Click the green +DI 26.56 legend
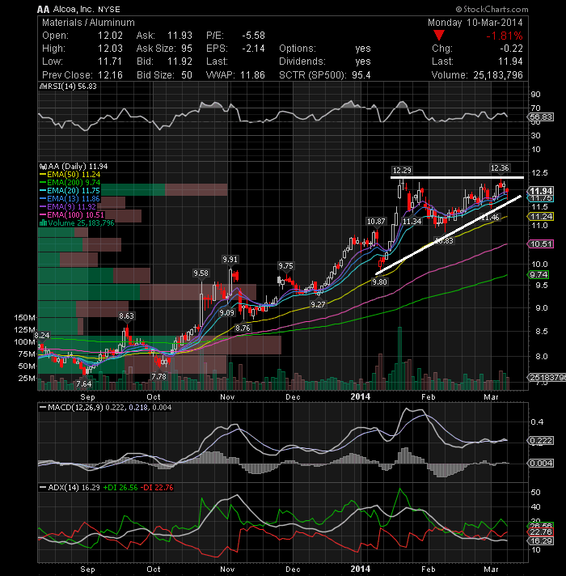Image resolution: width=566 pixels, height=576 pixels. click(120, 488)
